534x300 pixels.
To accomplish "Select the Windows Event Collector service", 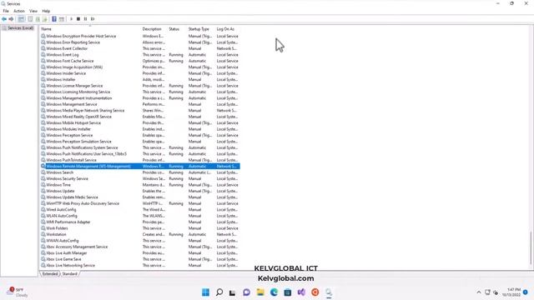I will click(x=140, y=48).
